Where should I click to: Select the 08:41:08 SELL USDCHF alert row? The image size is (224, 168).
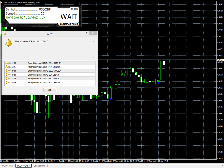pyautogui.click(x=50, y=63)
